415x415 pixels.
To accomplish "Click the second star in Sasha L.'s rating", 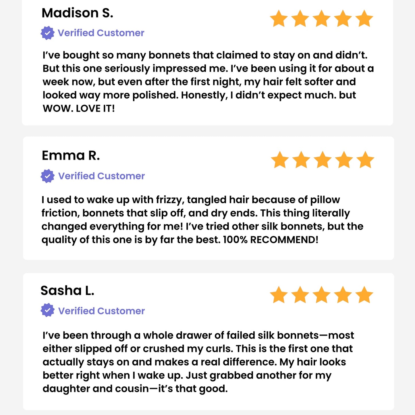I will (x=300, y=295).
